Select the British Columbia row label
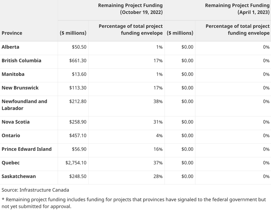The width and height of the screenshot is (271, 213). pyautogui.click(x=21, y=60)
